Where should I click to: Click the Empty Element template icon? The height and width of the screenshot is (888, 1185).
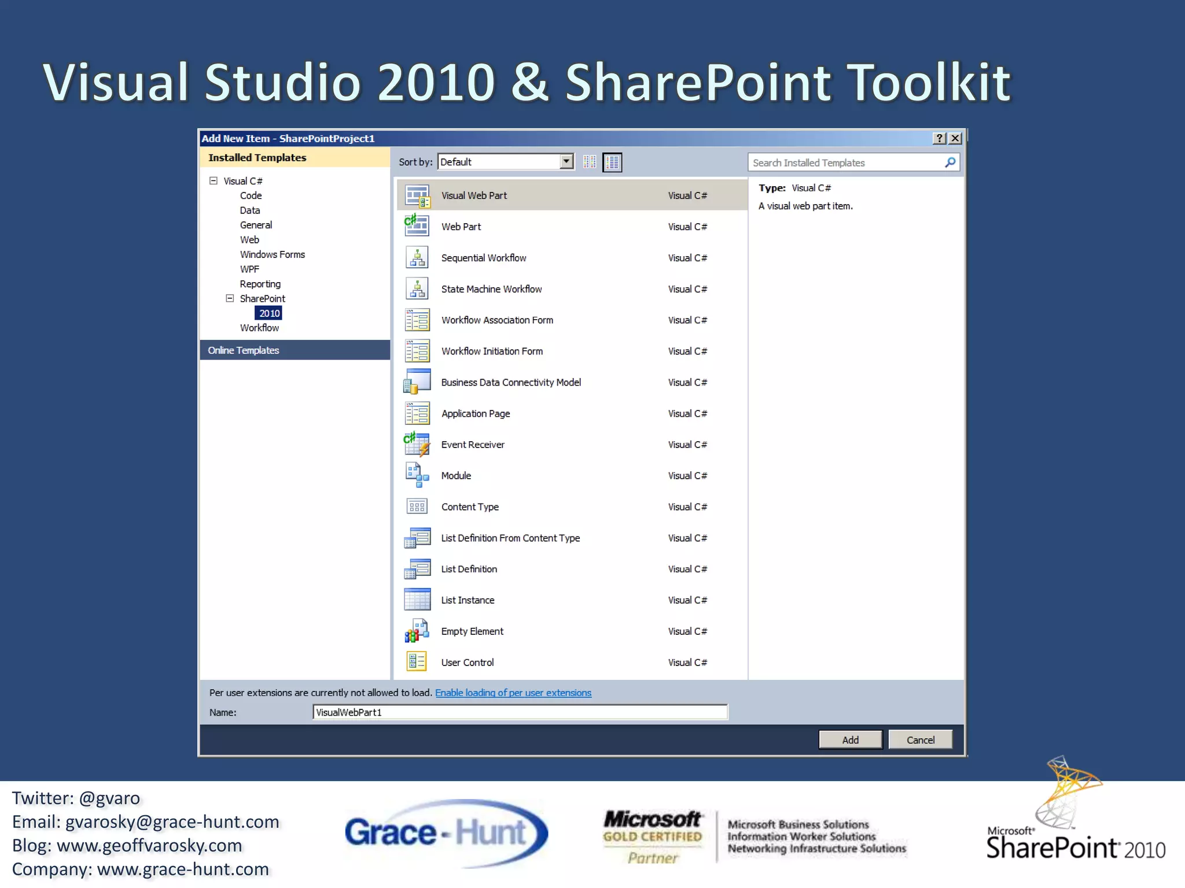click(x=417, y=631)
